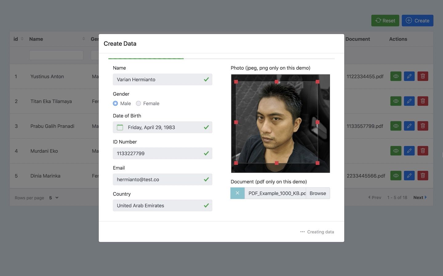Open the calendar icon in Date of Birth
443x276 pixels.
tap(120, 127)
